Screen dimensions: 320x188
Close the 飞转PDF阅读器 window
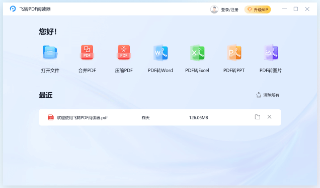click(307, 9)
